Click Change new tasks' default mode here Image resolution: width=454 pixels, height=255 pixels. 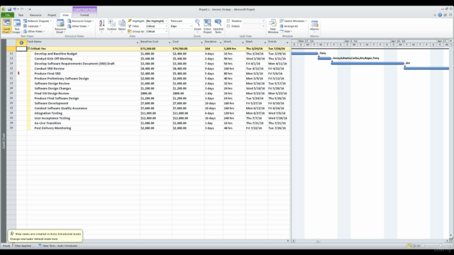click(x=33, y=239)
